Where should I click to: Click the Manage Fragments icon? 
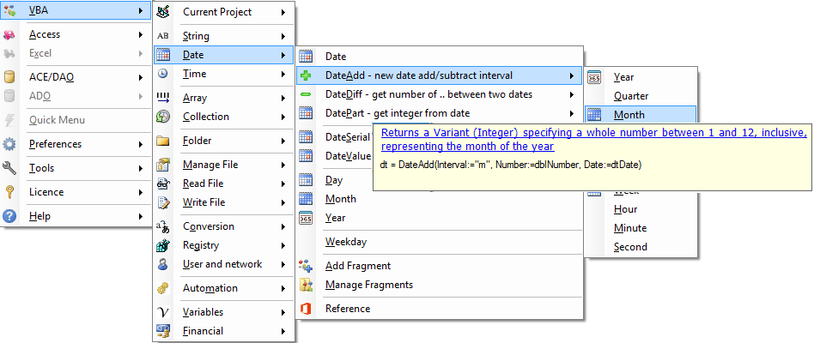click(x=306, y=285)
